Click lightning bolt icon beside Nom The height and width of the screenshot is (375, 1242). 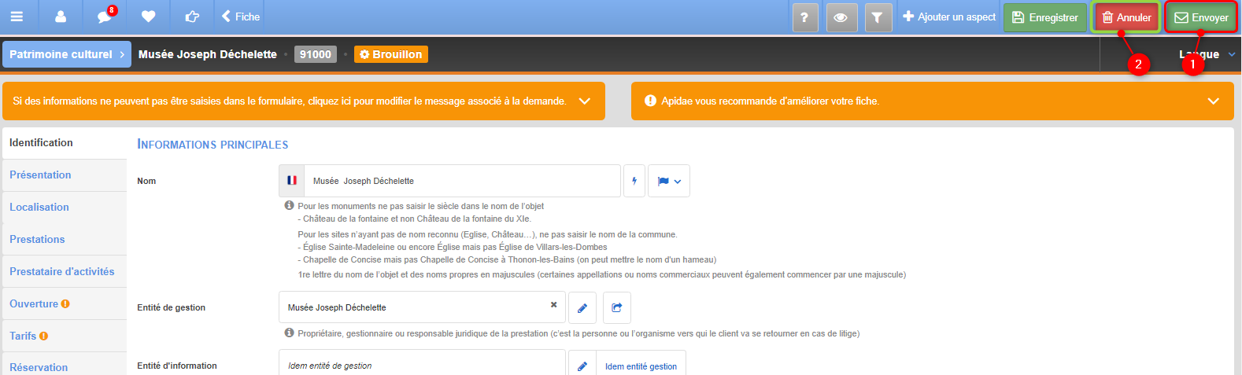click(x=634, y=181)
